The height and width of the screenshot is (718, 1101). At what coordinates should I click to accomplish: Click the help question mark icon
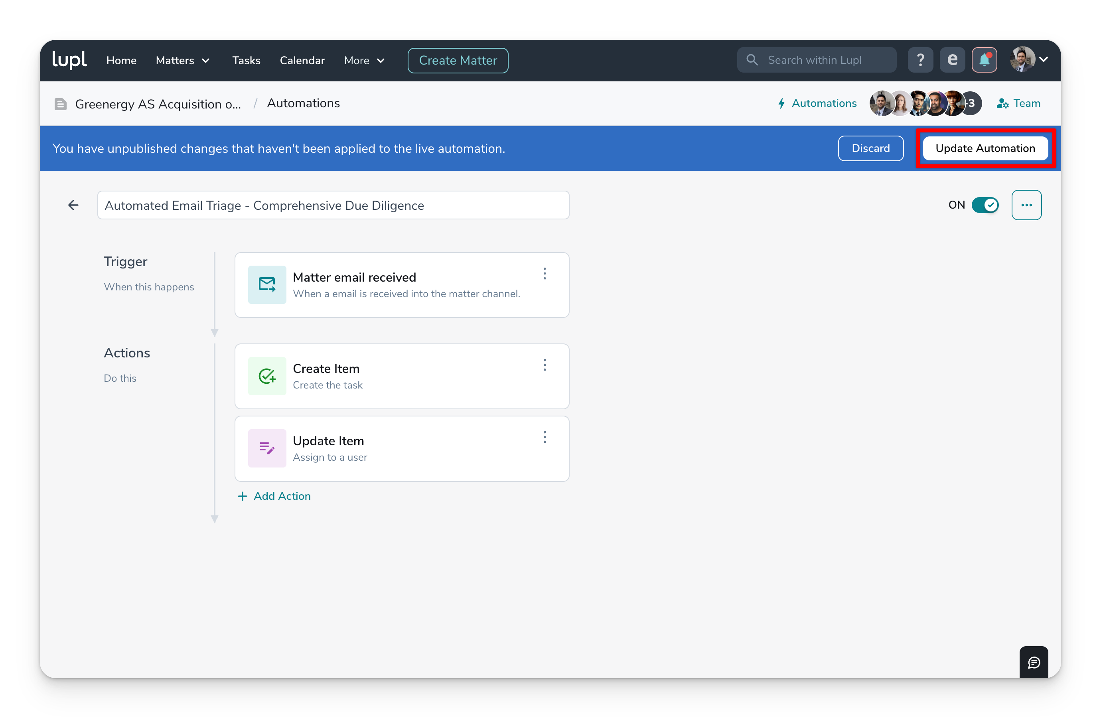pos(920,60)
